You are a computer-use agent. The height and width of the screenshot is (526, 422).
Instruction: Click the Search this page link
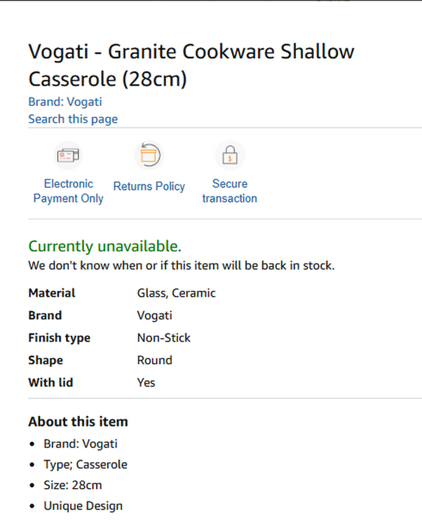click(73, 119)
